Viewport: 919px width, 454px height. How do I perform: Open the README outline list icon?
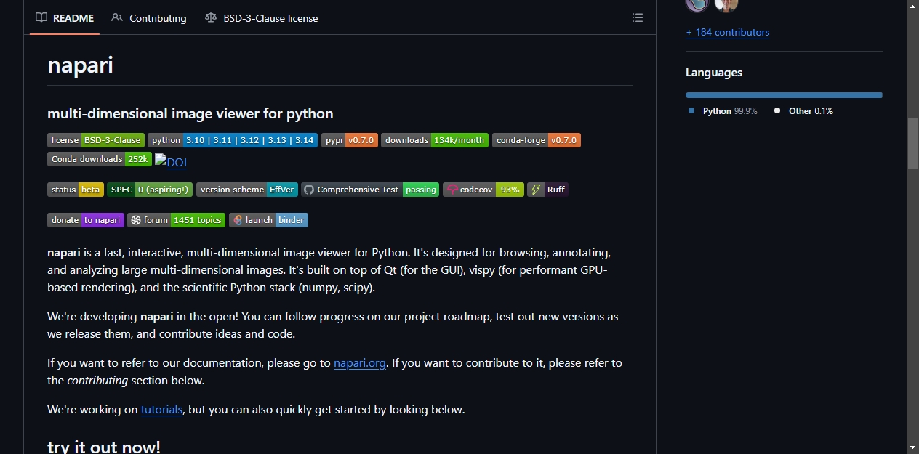click(x=638, y=18)
